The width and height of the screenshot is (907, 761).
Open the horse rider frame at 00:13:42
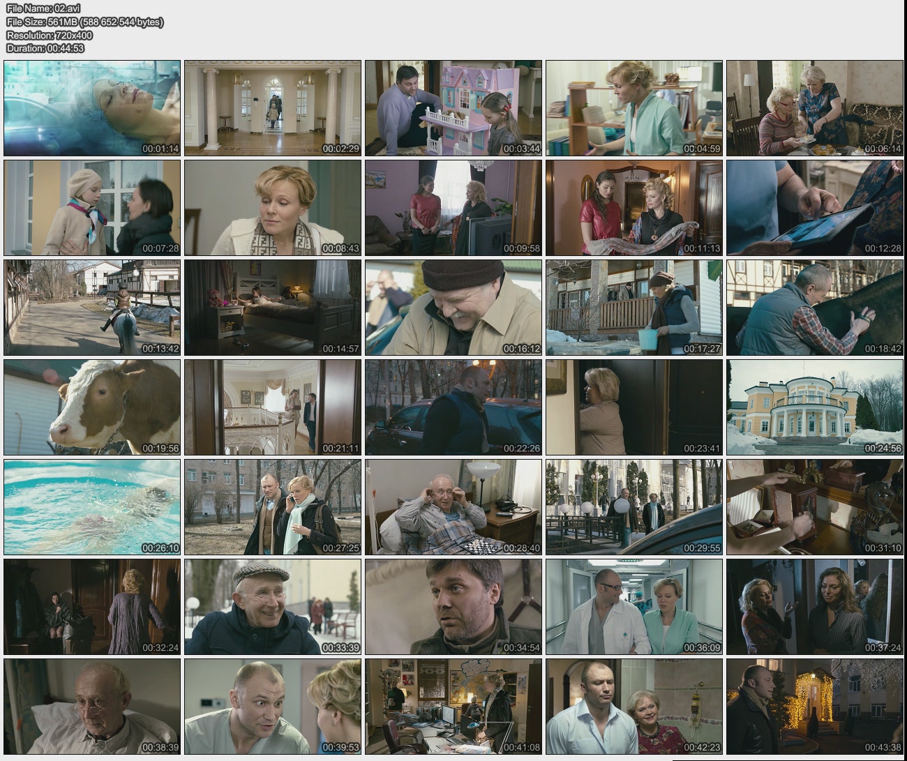click(x=92, y=308)
